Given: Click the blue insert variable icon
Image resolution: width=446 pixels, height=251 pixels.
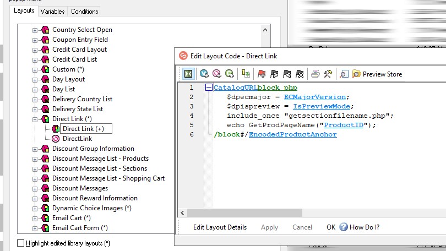Looking at the screenshot, I should pos(204,74).
